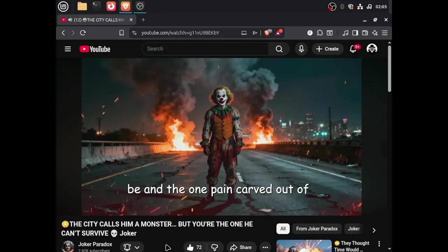The image size is (448, 252).
Task: Toggle the browser sidebar panel
Action: [x=355, y=33]
